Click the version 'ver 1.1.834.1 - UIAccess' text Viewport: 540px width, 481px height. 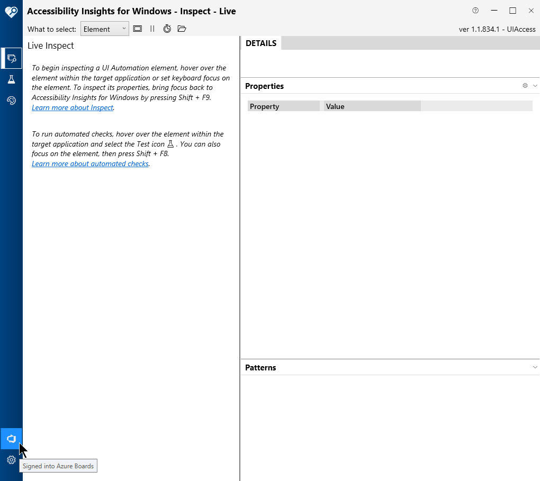click(x=497, y=29)
